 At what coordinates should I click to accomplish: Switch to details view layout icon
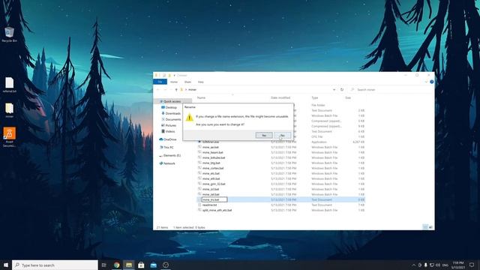coord(425,226)
